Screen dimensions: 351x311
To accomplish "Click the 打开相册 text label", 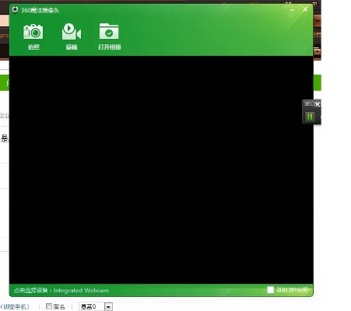I will coord(110,47).
